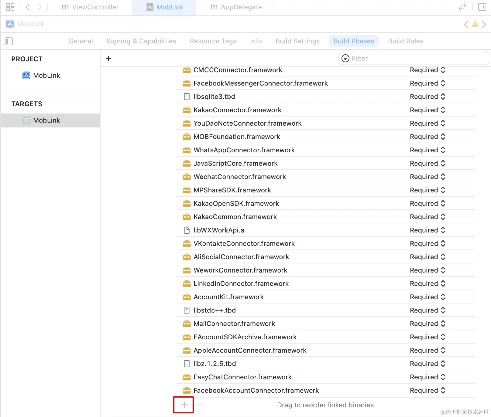Select AppleAccountConnector.framework row

point(326,350)
